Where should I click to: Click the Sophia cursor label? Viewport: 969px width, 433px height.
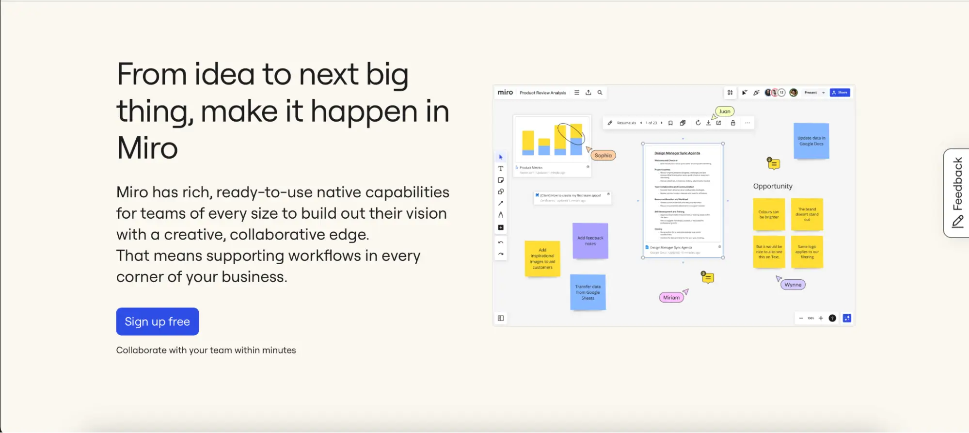(603, 156)
